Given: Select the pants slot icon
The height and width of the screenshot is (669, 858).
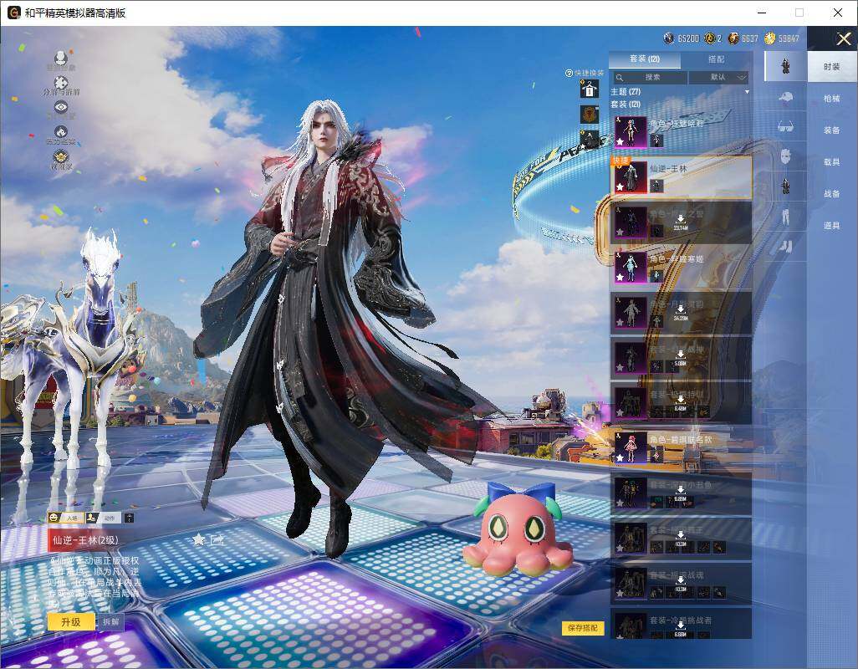Looking at the screenshot, I should (786, 217).
